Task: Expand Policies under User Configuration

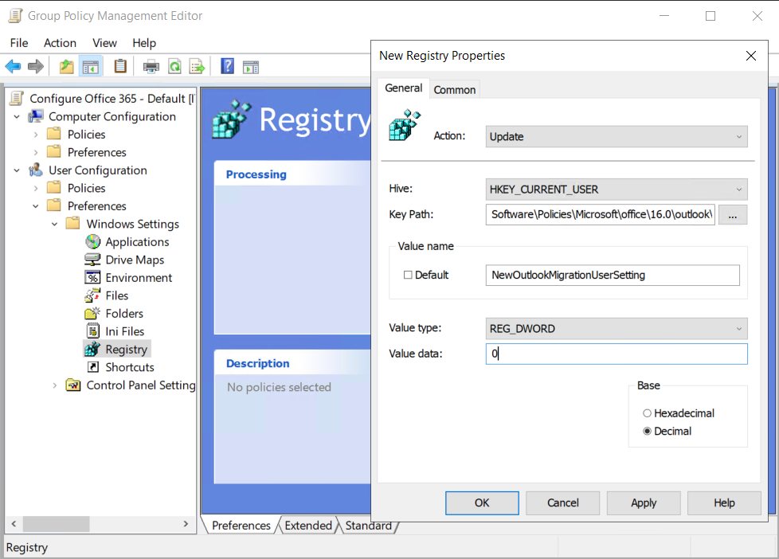Action: (36, 188)
